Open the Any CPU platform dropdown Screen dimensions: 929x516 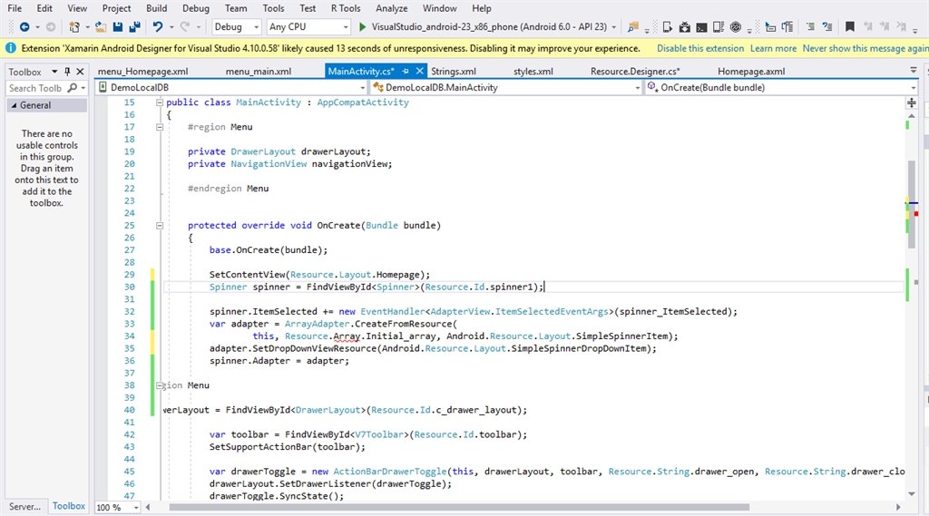coord(308,26)
